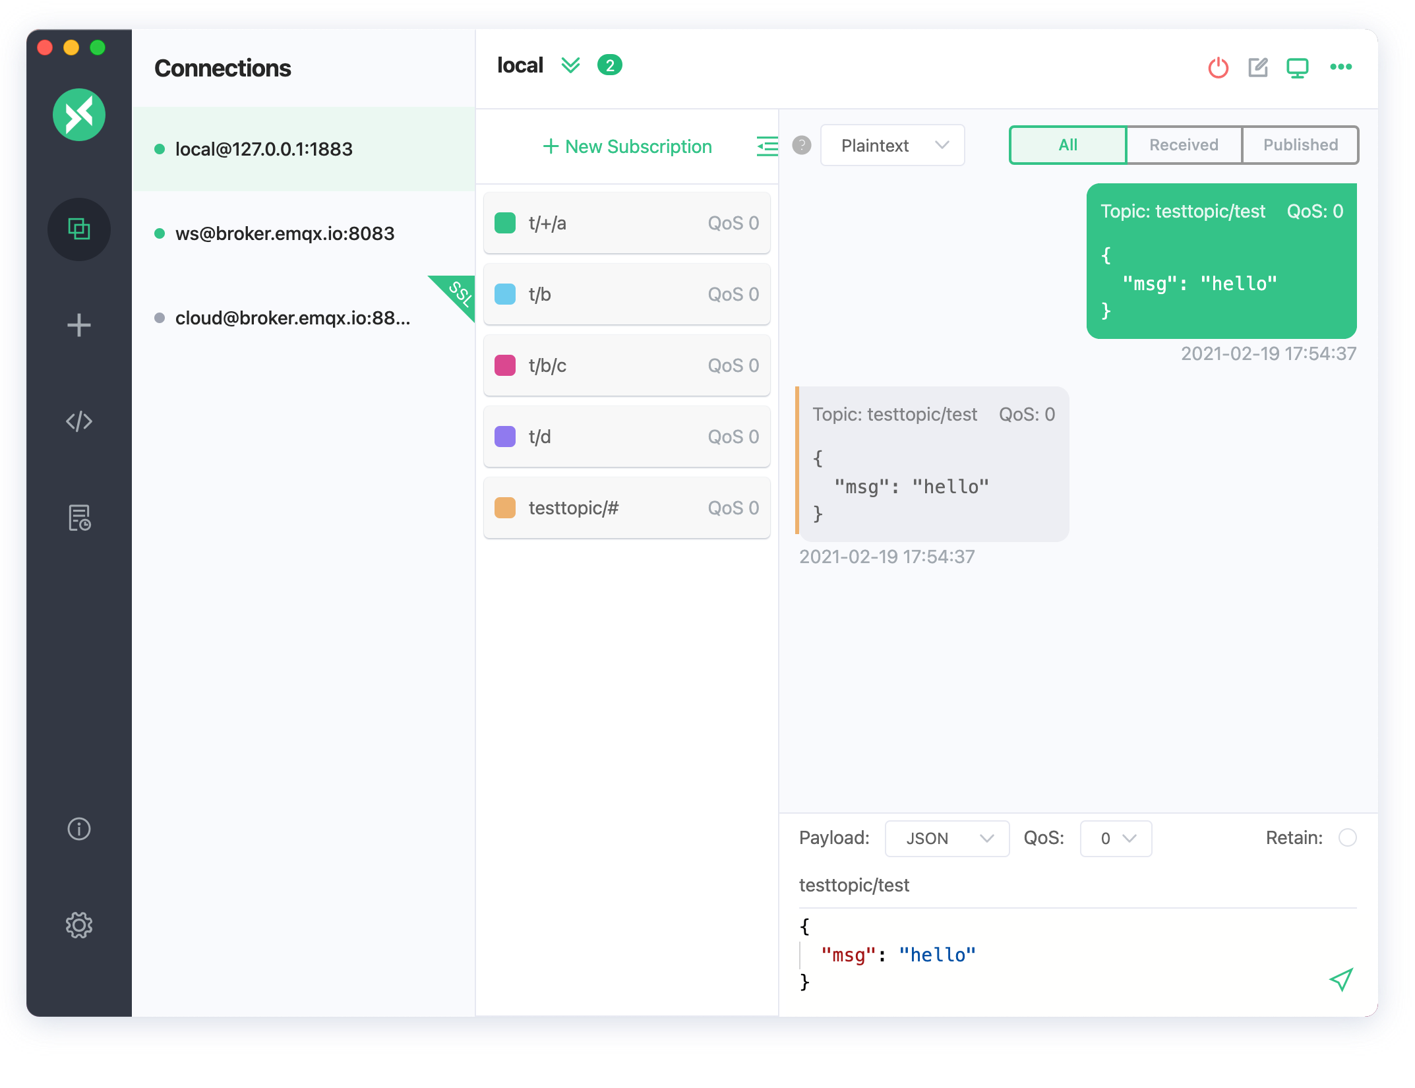The width and height of the screenshot is (1415, 1088).
Task: Click the log/document list icon
Action: point(80,518)
